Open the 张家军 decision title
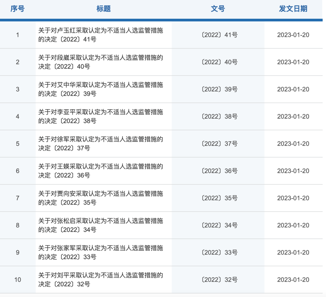The image size is (326, 297). click(x=101, y=252)
